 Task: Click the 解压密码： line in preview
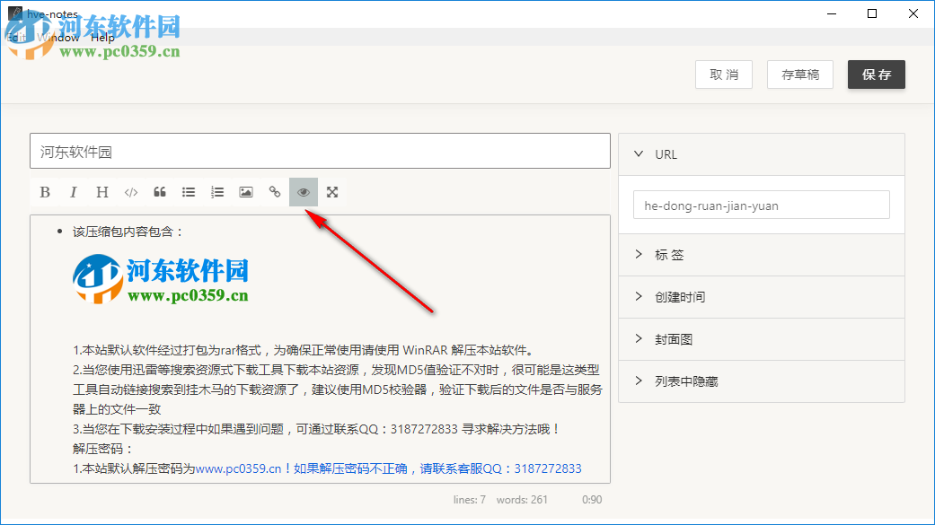coord(102,449)
